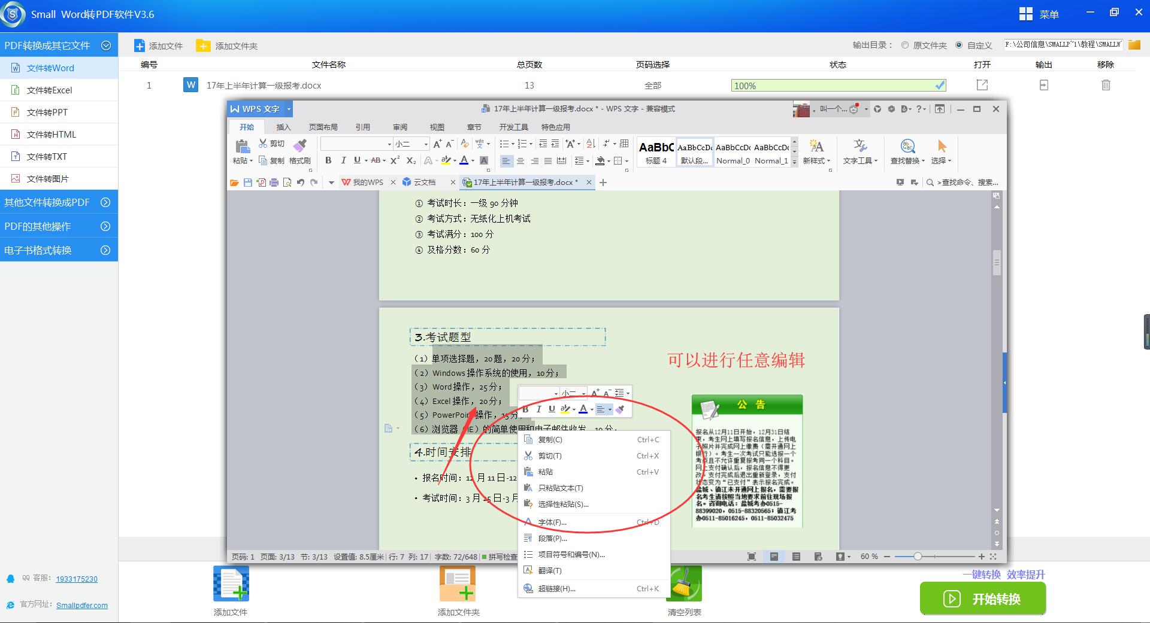Click the sort A-Z icon in WPS ribbon
Screen dimensions: 1150x623
click(x=591, y=144)
